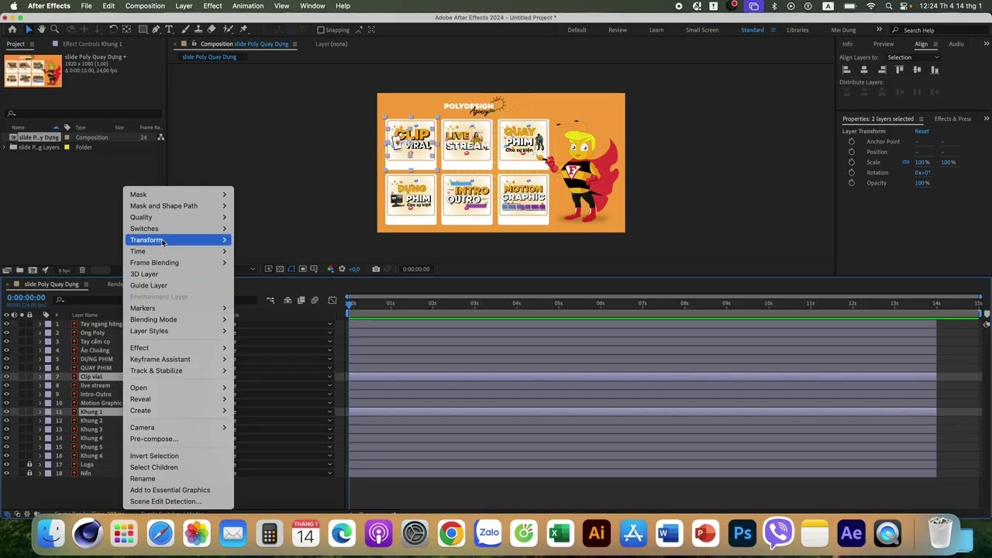Switch to the Audio panel tab
Image resolution: width=992 pixels, height=558 pixels.
tap(956, 44)
